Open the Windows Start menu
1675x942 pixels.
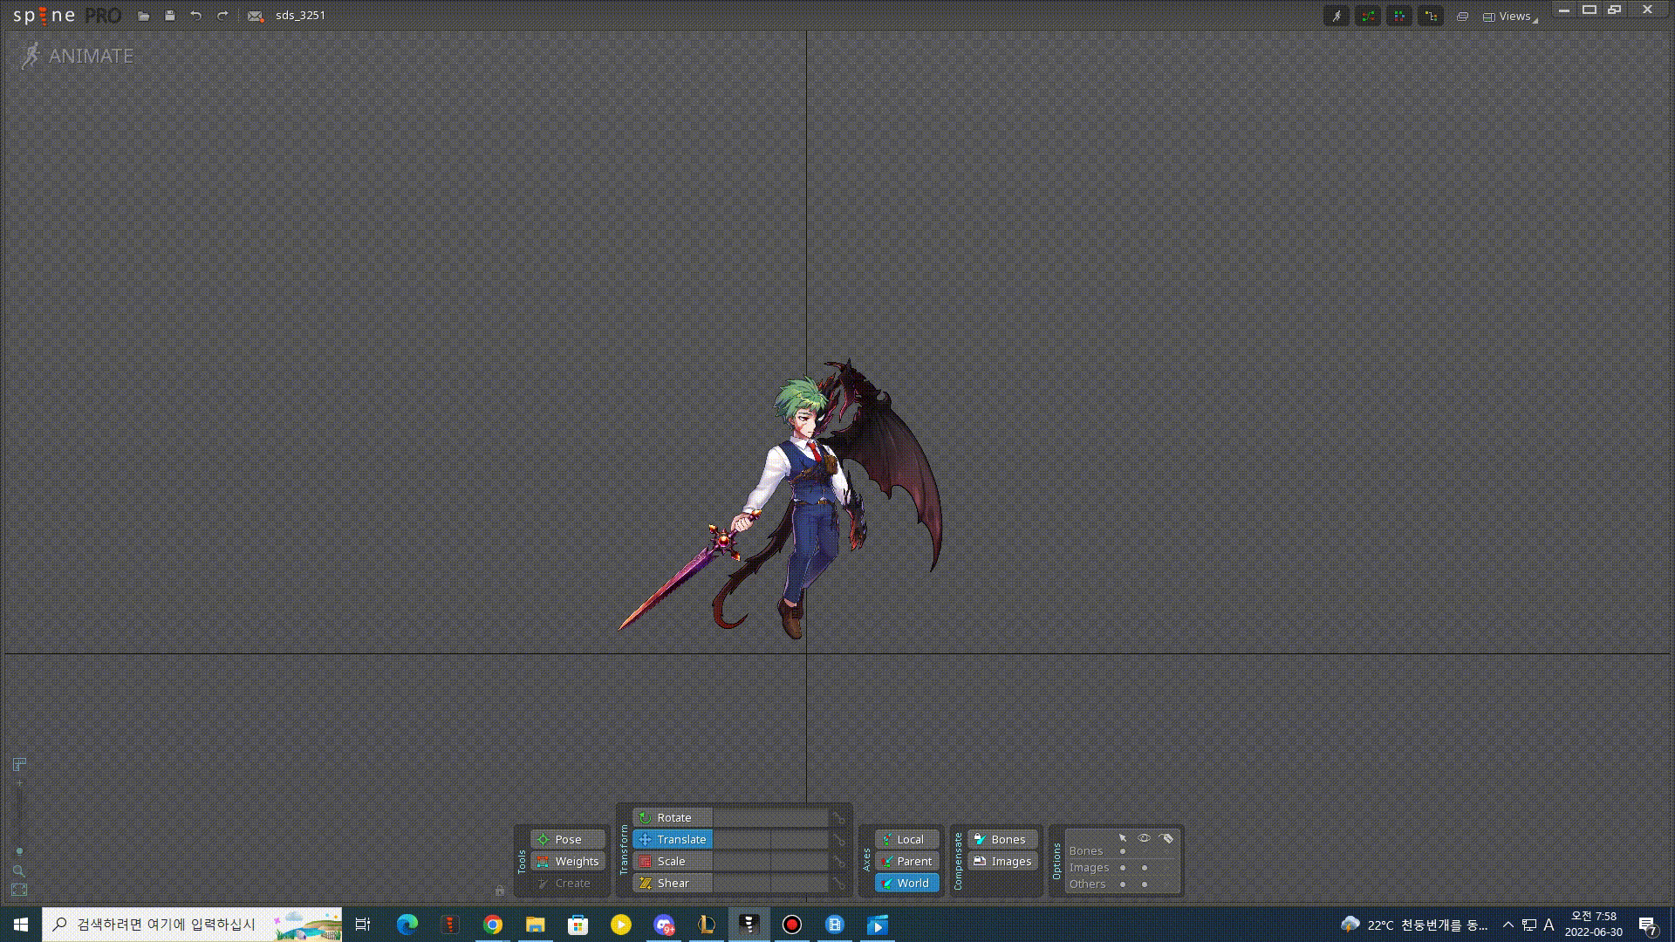coord(21,925)
